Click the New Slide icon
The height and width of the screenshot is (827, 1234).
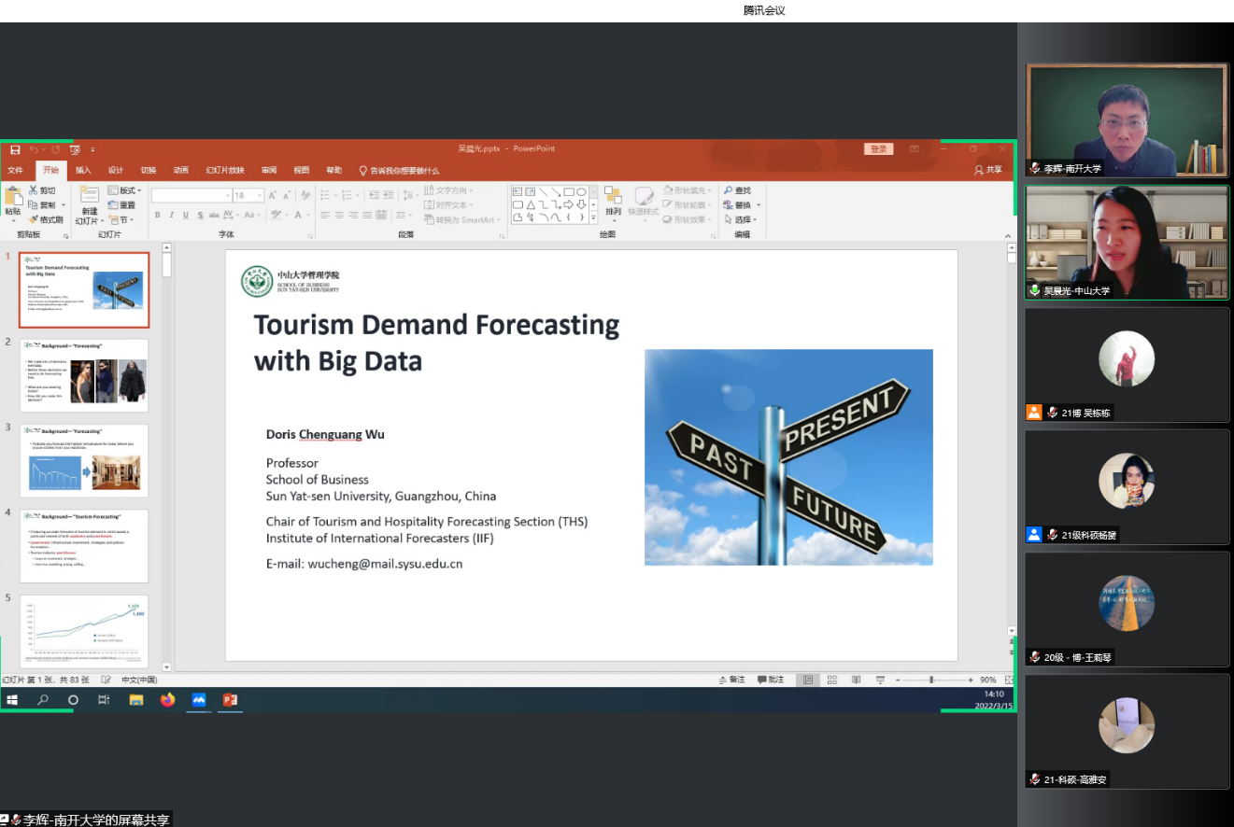click(89, 195)
